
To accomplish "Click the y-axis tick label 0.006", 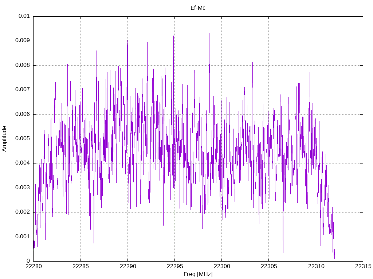I will [x=23, y=114].
